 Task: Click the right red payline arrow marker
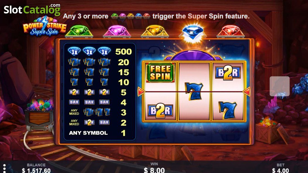(247, 92)
